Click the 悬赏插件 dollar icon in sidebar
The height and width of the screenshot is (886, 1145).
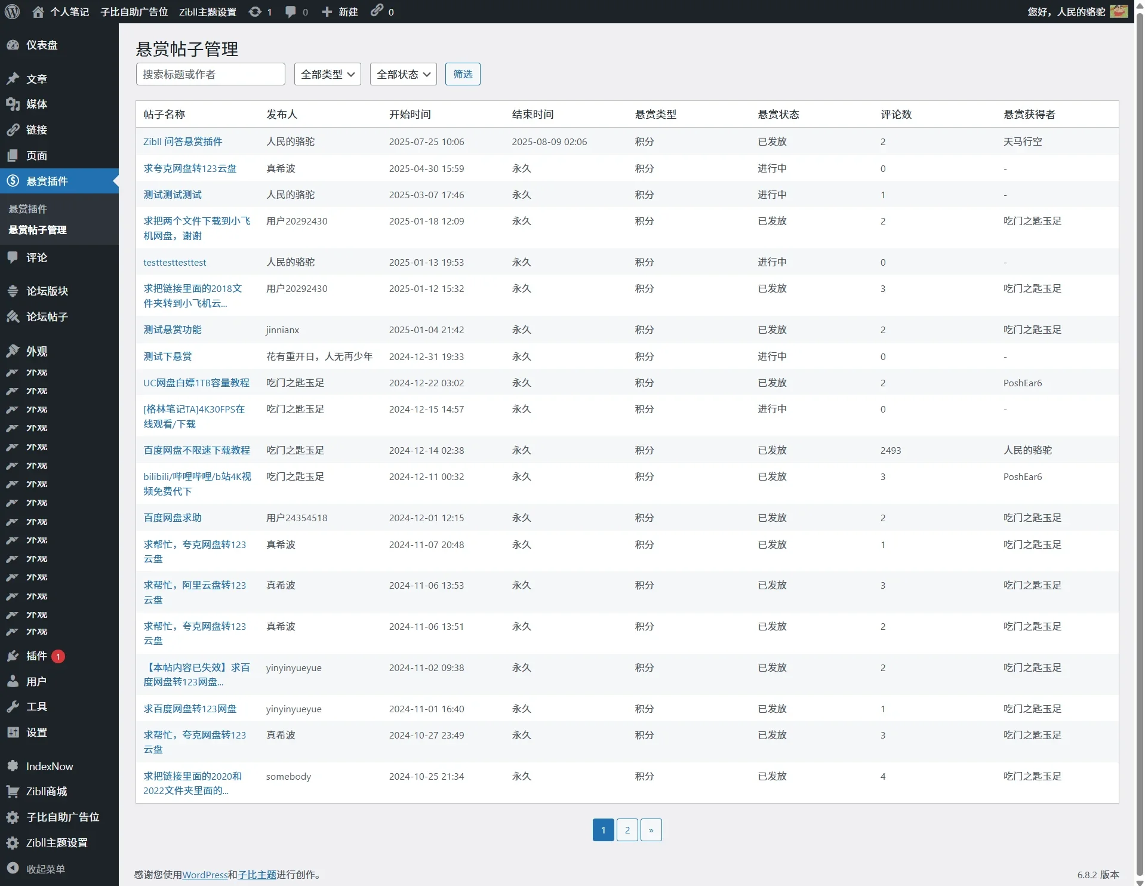pos(13,181)
